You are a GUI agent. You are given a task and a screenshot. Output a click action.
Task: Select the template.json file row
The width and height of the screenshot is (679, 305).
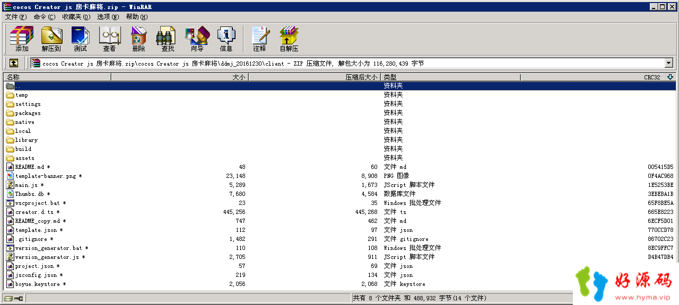tap(339, 230)
